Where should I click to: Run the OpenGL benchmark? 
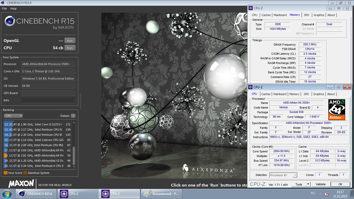point(70,41)
